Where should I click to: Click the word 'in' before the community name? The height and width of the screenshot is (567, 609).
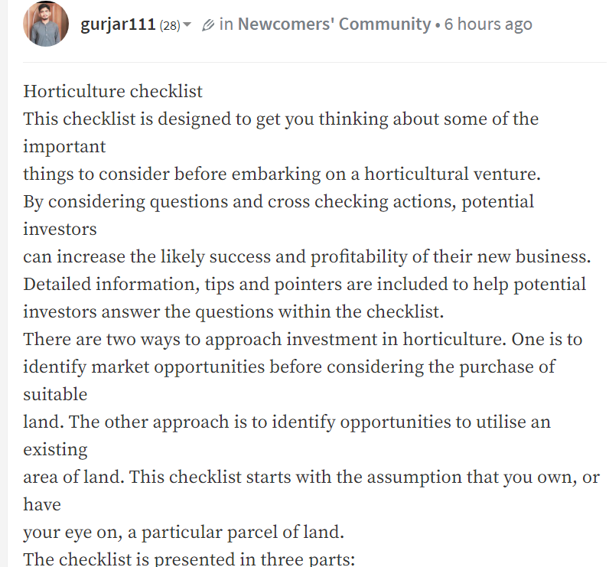(x=226, y=24)
